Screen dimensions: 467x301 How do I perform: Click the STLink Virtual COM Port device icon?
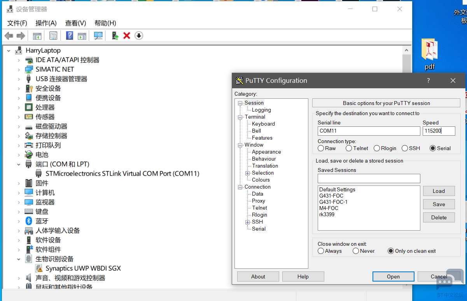(x=39, y=173)
